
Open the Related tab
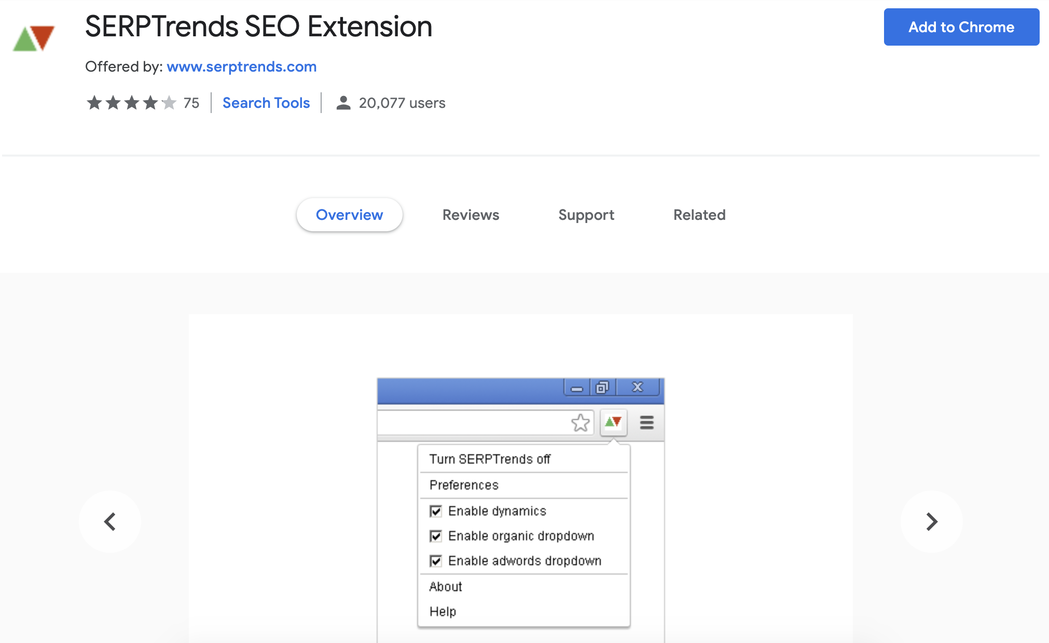pos(699,215)
